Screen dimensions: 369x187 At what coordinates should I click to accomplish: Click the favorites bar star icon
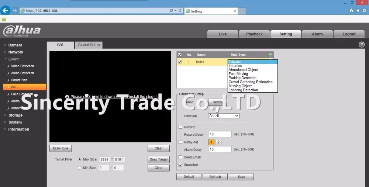[x=4, y=19]
